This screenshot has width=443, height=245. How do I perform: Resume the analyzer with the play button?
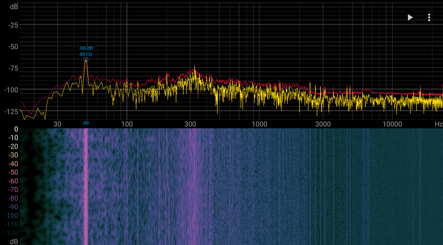410,18
